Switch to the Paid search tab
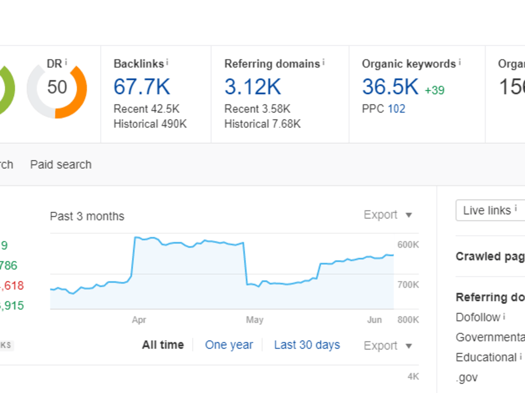This screenshot has width=525, height=393. pyautogui.click(x=61, y=165)
